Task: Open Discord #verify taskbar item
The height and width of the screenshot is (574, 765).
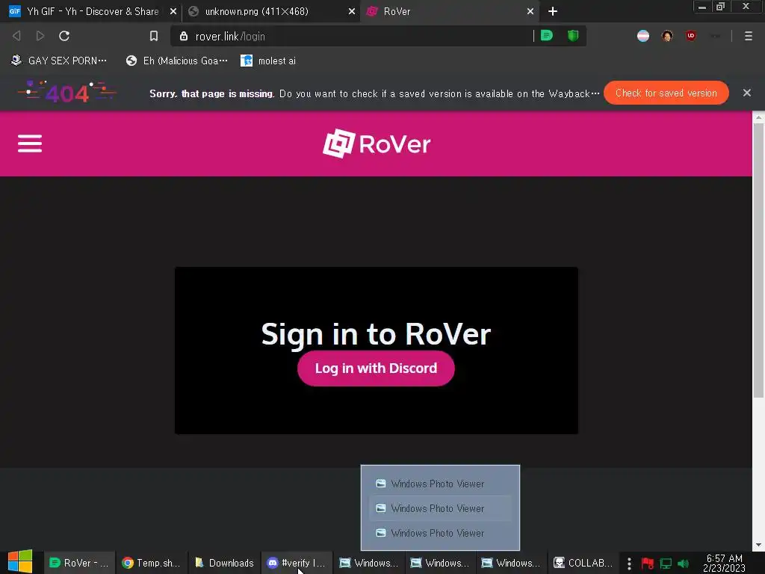Action: [x=297, y=563]
